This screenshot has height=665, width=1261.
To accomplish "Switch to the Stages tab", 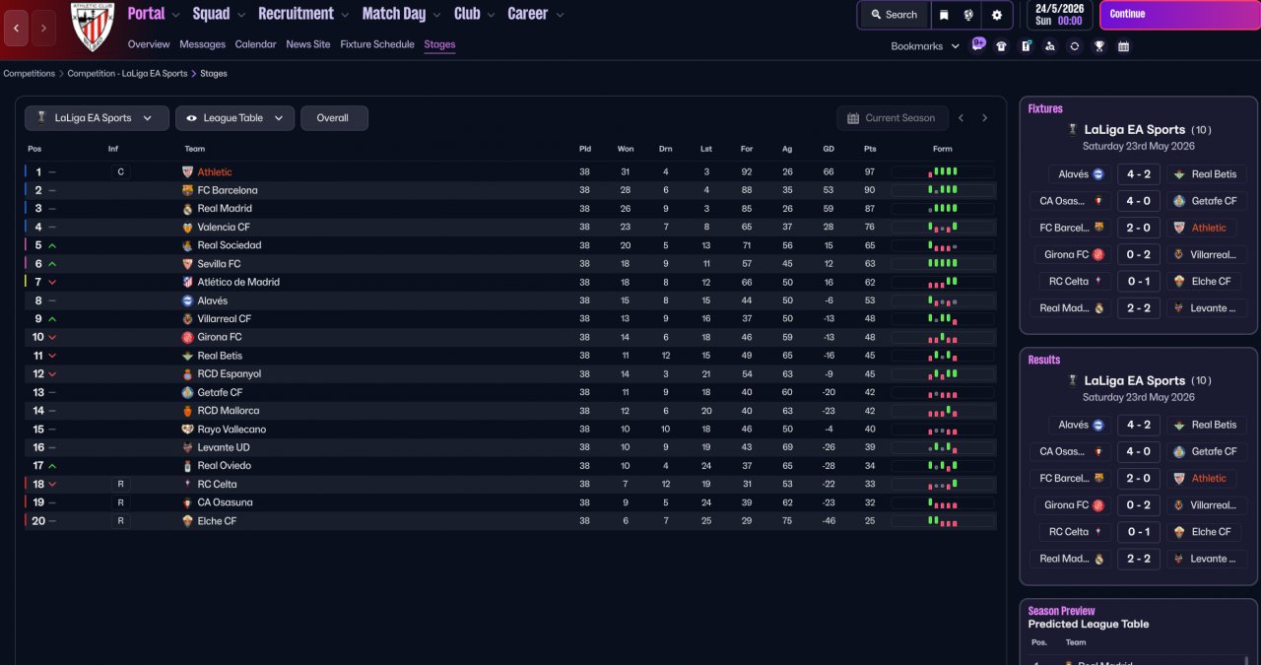I will 439,44.
